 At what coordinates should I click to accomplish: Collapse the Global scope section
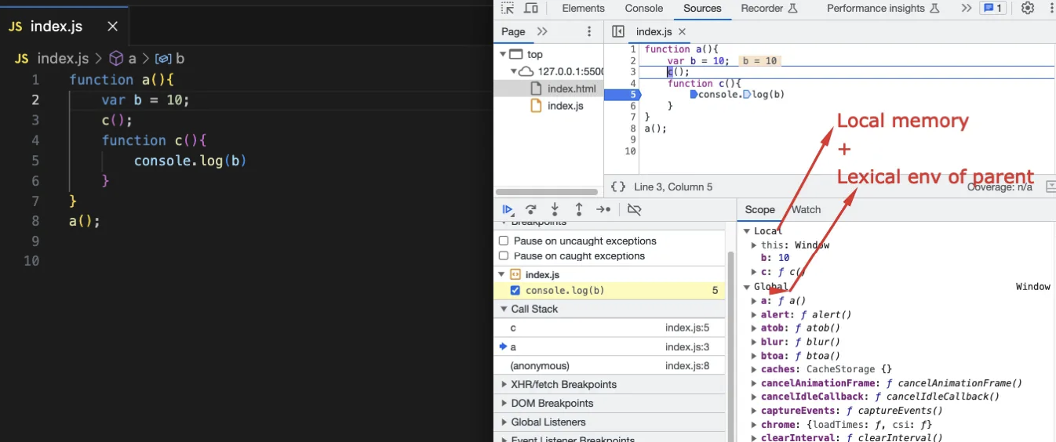point(747,287)
